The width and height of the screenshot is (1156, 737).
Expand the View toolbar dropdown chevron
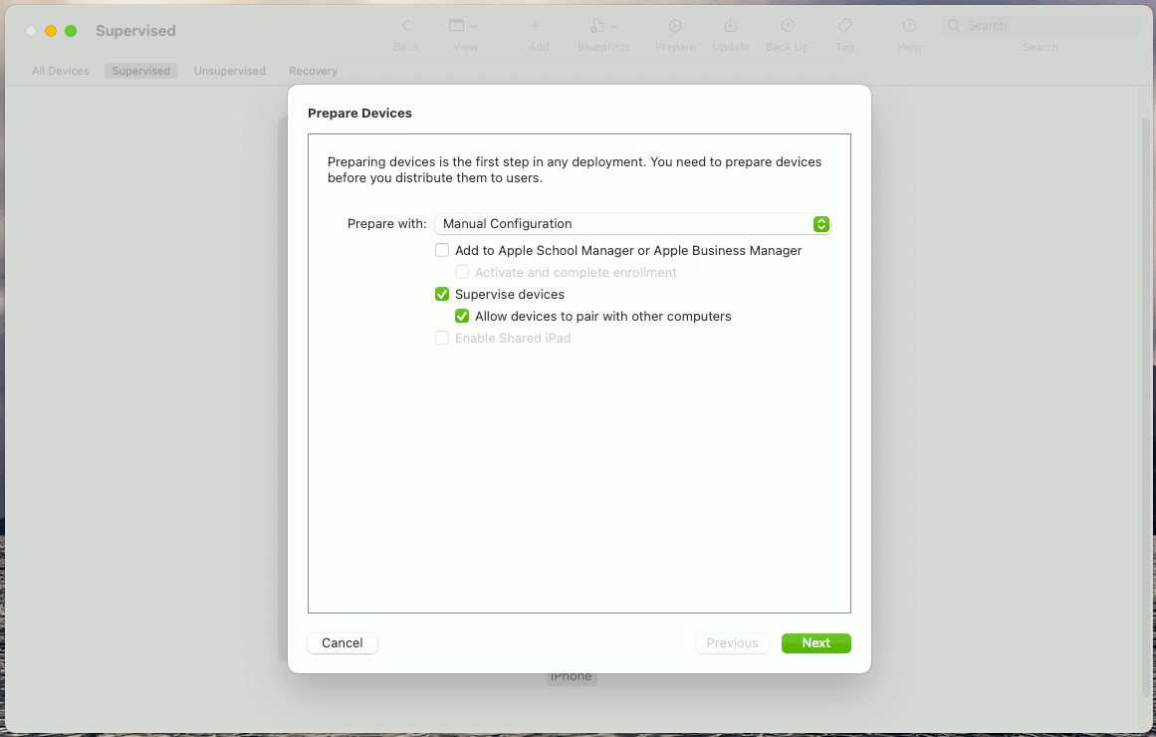click(472, 25)
